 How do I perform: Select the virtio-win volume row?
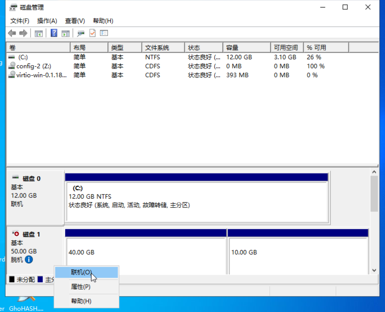point(41,75)
